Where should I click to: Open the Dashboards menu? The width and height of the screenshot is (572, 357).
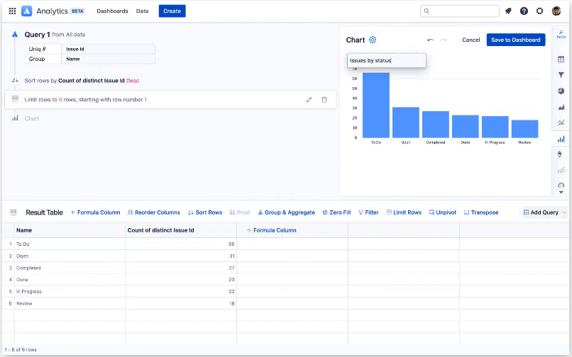pos(112,11)
